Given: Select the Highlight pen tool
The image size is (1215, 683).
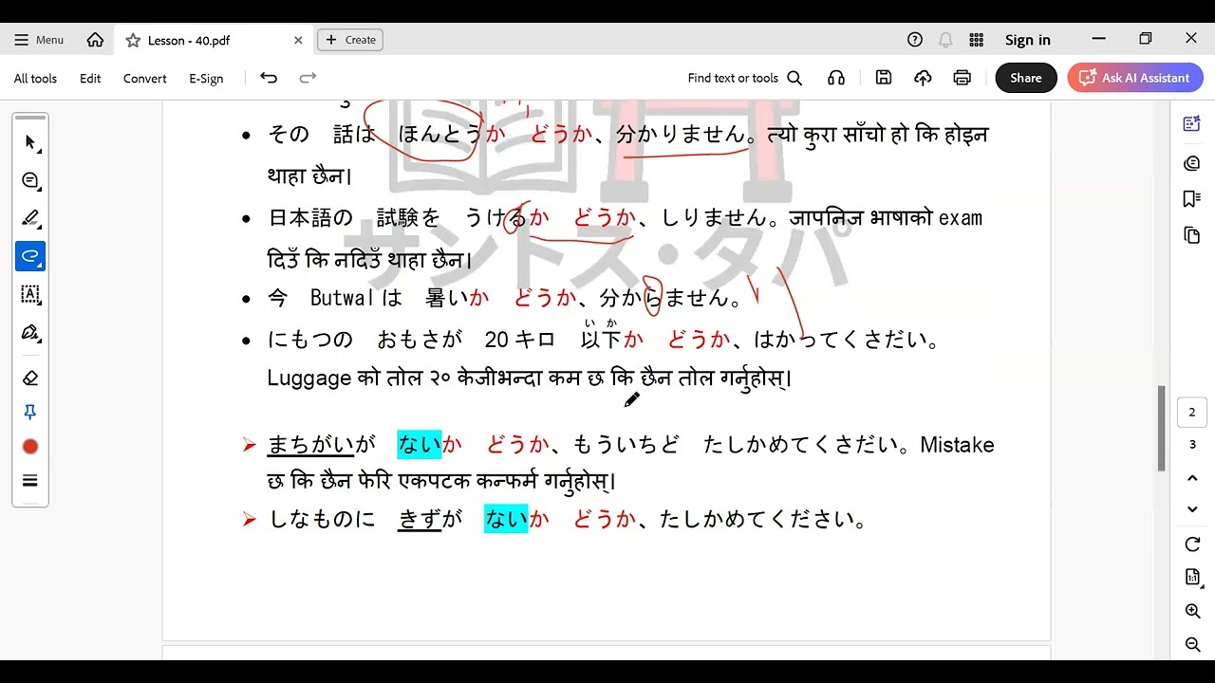Looking at the screenshot, I should tap(30, 218).
